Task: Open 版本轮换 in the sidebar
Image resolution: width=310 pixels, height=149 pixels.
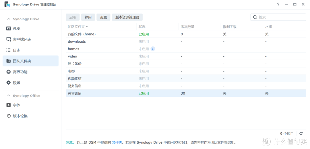Action: click(x=30, y=116)
